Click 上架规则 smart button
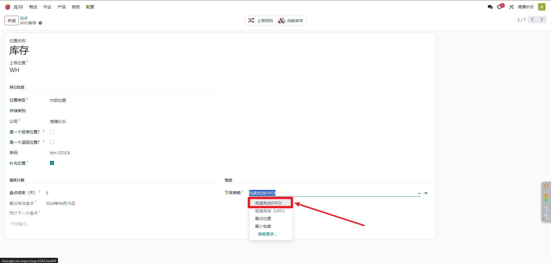This screenshot has width=551, height=263. pos(261,21)
